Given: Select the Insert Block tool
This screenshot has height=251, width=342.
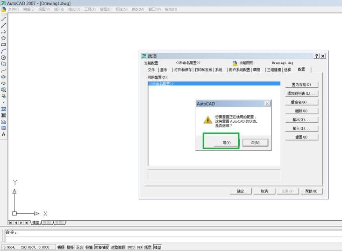Looking at the screenshot, I should click(3, 90).
